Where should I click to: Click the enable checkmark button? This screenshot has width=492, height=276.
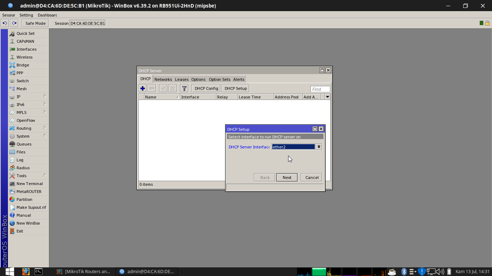(x=163, y=88)
